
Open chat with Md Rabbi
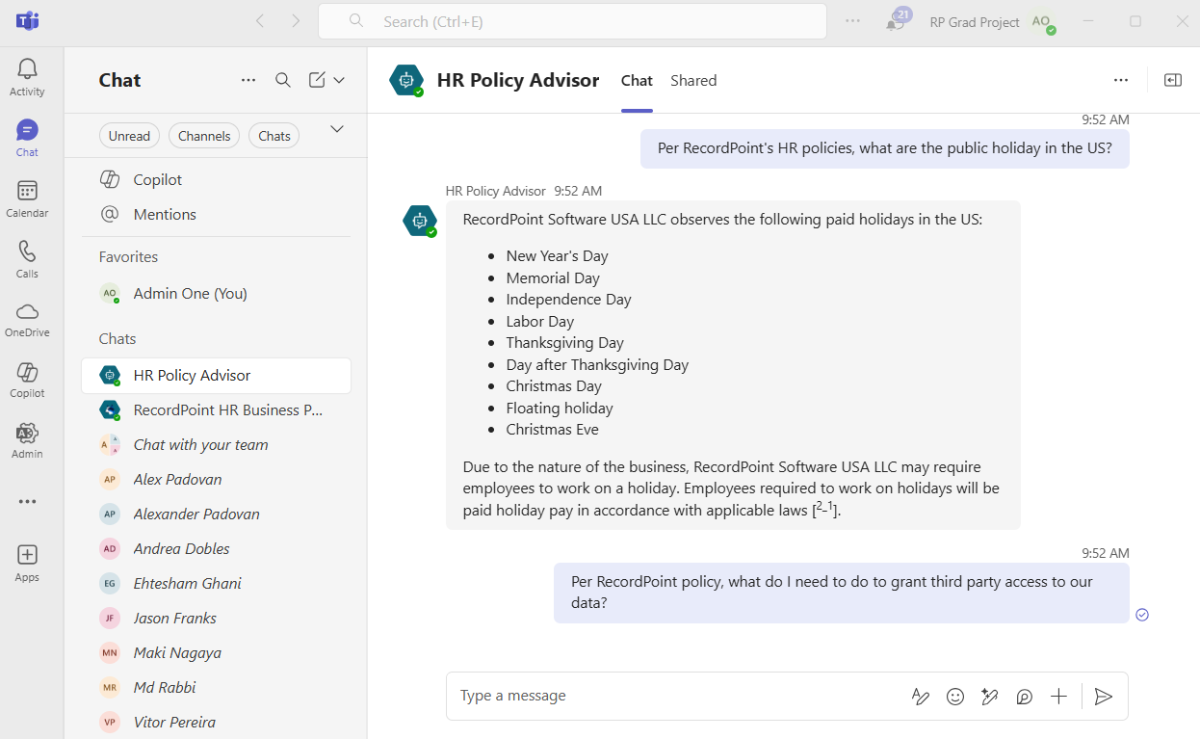pos(217,688)
